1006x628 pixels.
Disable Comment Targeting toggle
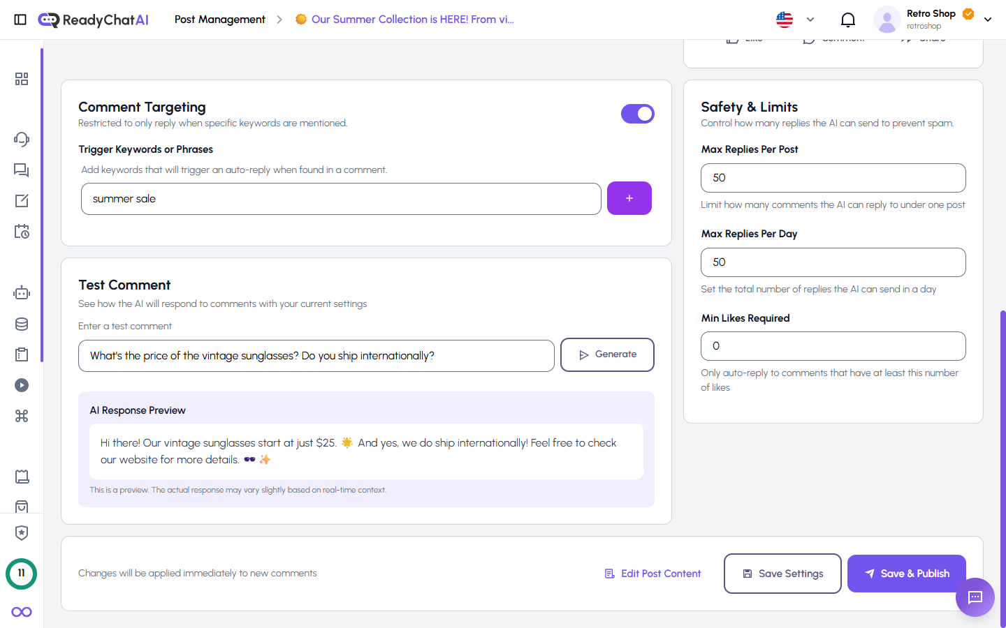(638, 114)
